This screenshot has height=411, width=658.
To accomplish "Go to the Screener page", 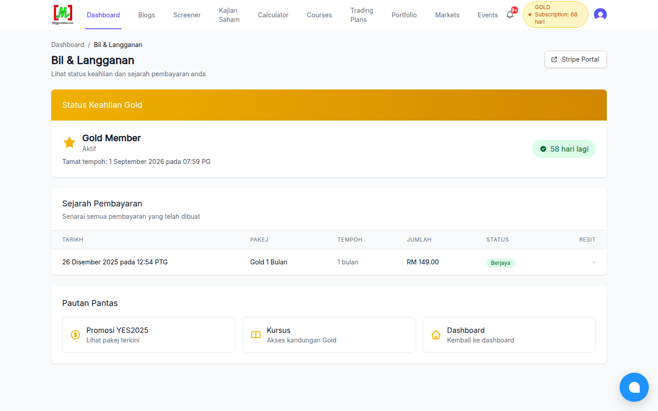I will (187, 15).
